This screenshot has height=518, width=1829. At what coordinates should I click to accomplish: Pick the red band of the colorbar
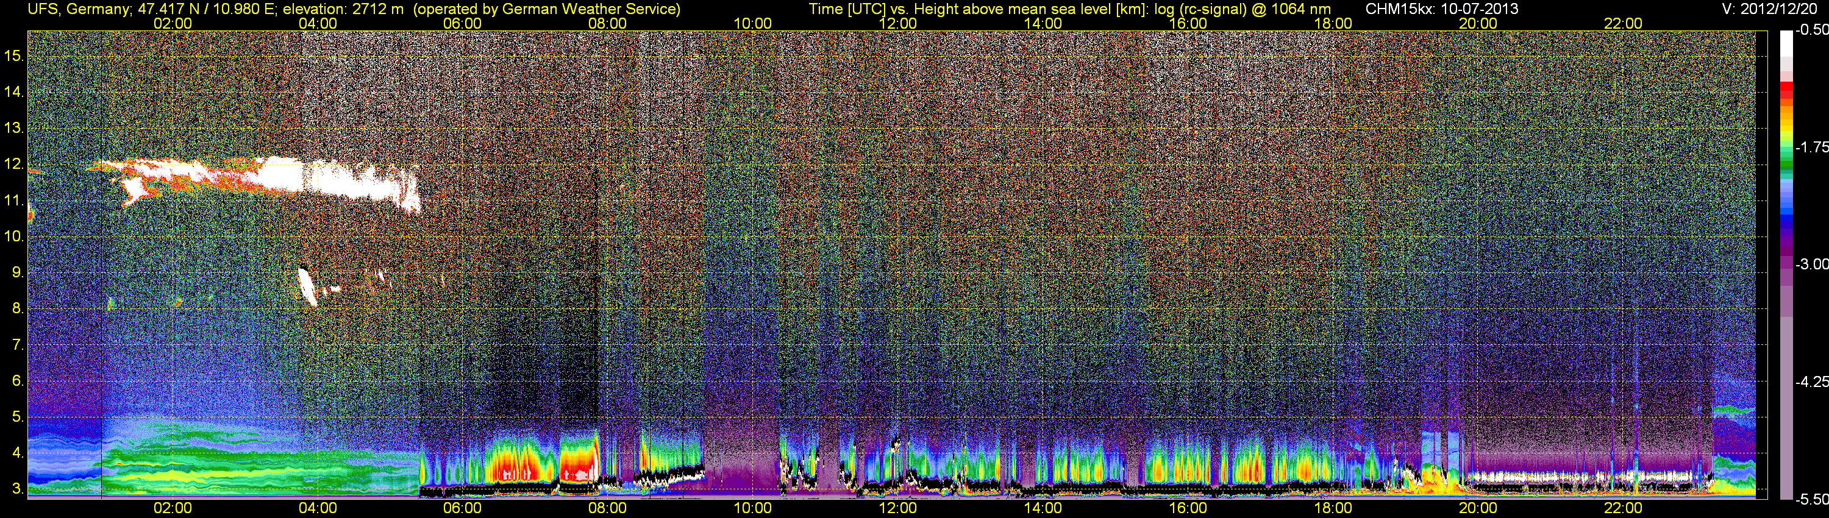1786,90
